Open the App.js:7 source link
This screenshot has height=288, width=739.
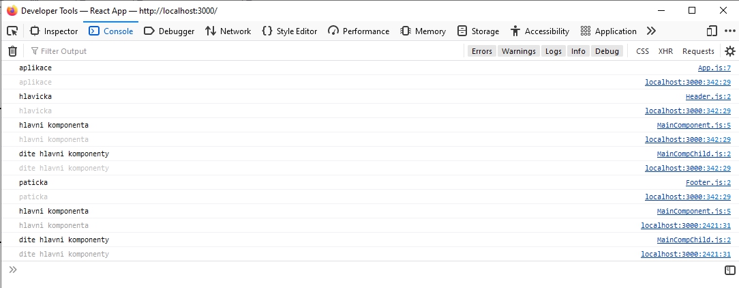[714, 68]
